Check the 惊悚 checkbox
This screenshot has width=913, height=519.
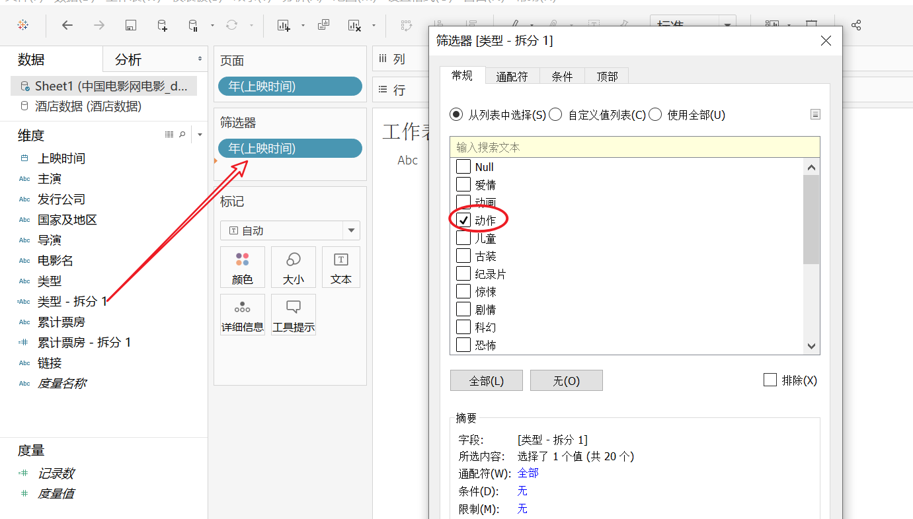point(463,292)
